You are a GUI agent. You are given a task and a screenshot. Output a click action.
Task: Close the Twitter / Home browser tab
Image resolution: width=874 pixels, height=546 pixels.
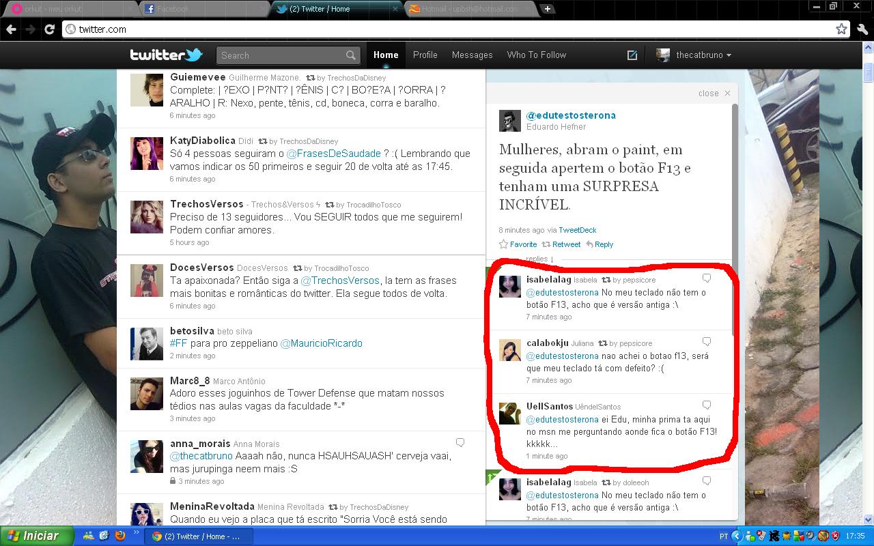[x=395, y=9]
